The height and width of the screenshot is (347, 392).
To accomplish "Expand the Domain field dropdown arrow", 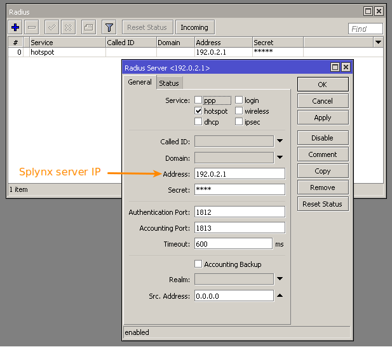I will pyautogui.click(x=280, y=158).
